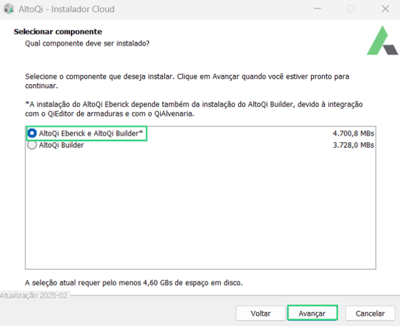This screenshot has height=326, width=400.
Task: Click the 4.700,8 MBs size value
Action: pos(353,133)
